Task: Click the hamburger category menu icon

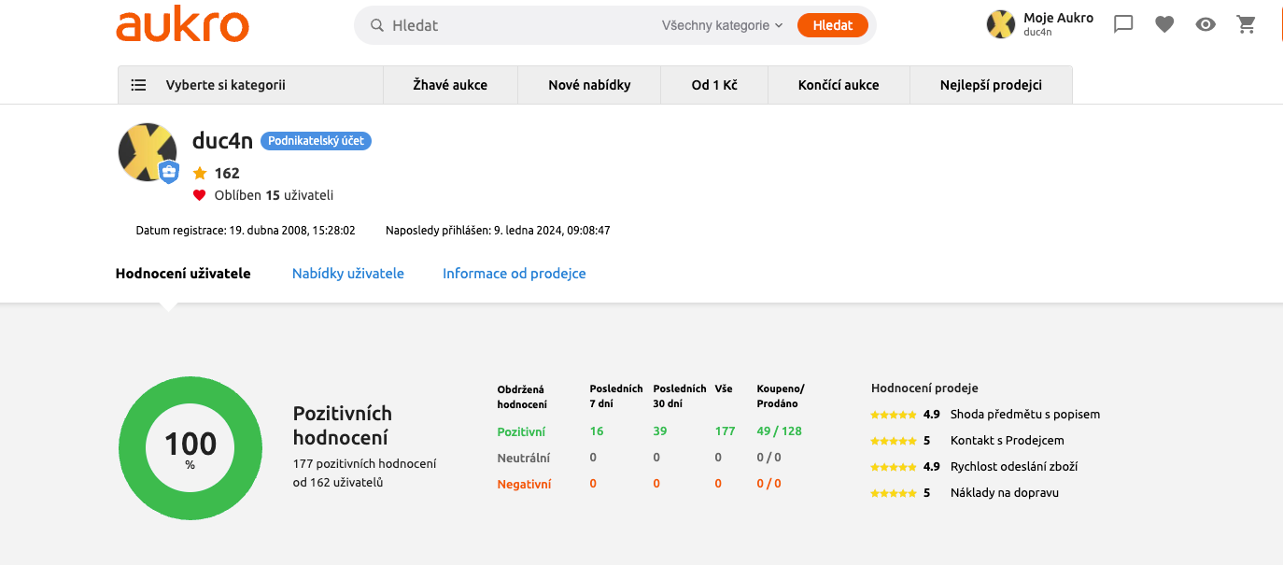Action: coord(138,85)
